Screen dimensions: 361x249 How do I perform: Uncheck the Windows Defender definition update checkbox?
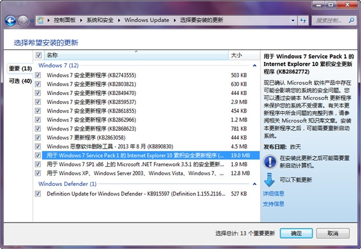tap(38, 194)
